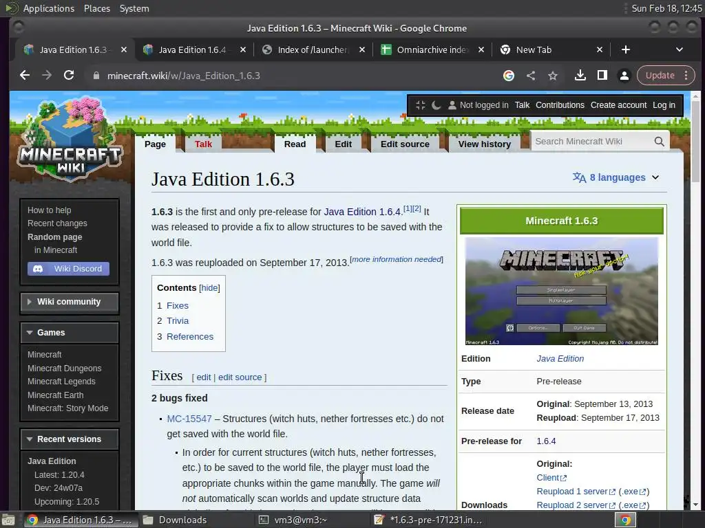Bookmark this page with the star icon

pos(553,76)
